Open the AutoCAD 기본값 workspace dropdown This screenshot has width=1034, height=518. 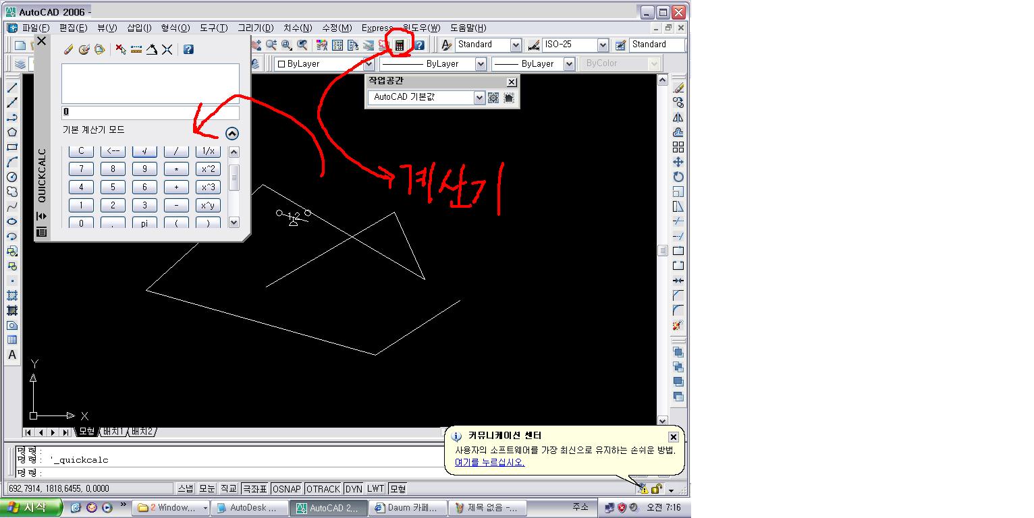point(479,98)
